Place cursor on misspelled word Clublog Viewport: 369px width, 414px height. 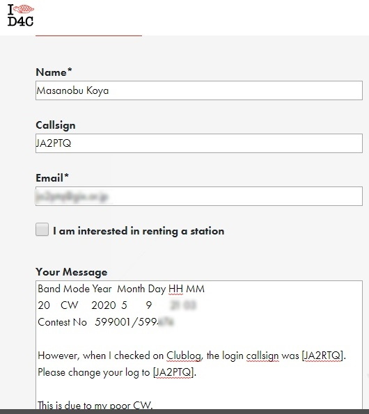[x=184, y=356]
